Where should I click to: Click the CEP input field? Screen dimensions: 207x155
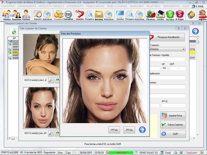click(178, 68)
